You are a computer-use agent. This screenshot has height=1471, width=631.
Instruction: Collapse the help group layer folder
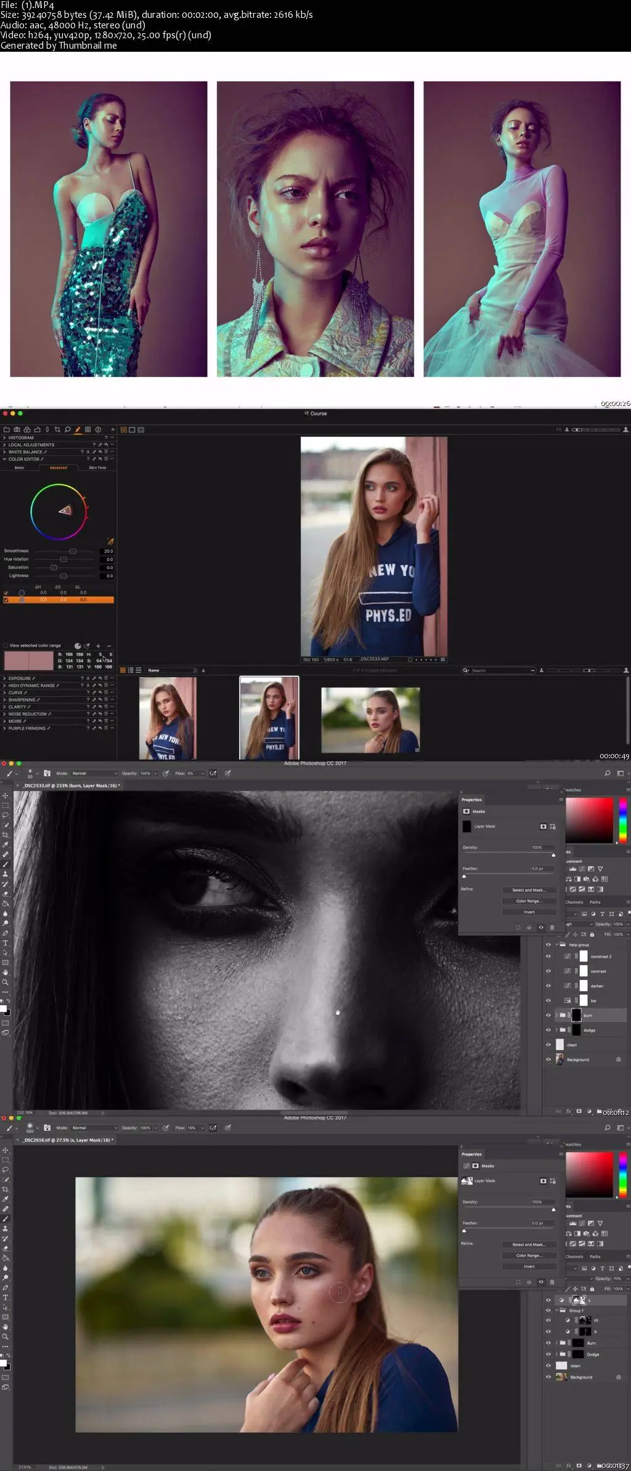pos(556,944)
